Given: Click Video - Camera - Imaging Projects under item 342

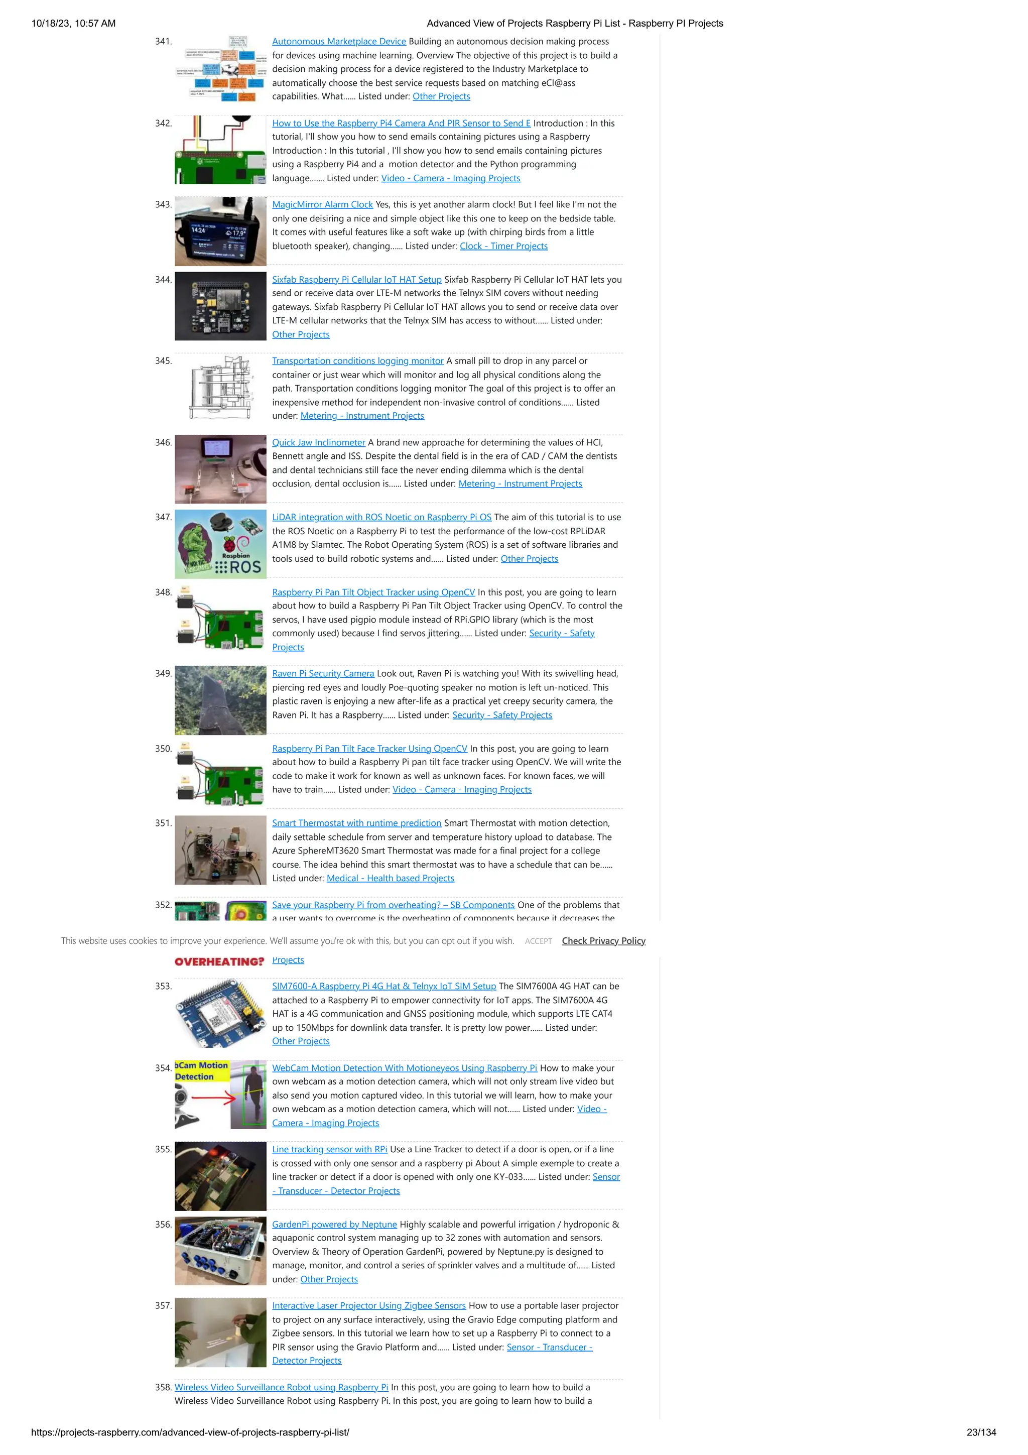Looking at the screenshot, I should point(450,178).
